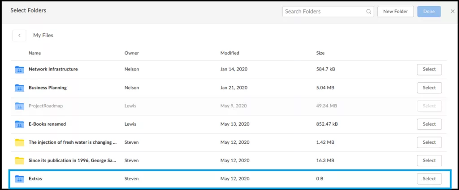Click the 'May 9, 2020' modified date
459x190 pixels.
tap(233, 106)
